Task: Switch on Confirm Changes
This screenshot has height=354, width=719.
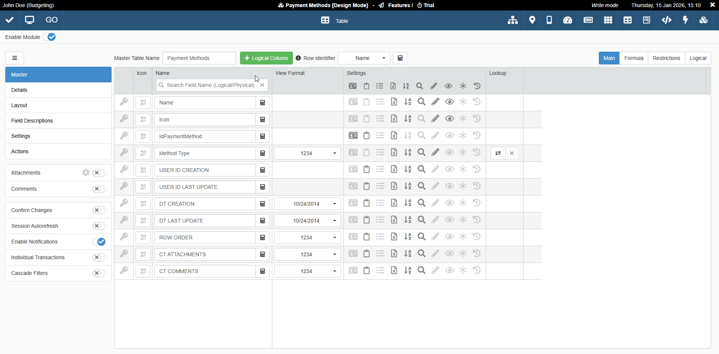Action: [x=99, y=210]
